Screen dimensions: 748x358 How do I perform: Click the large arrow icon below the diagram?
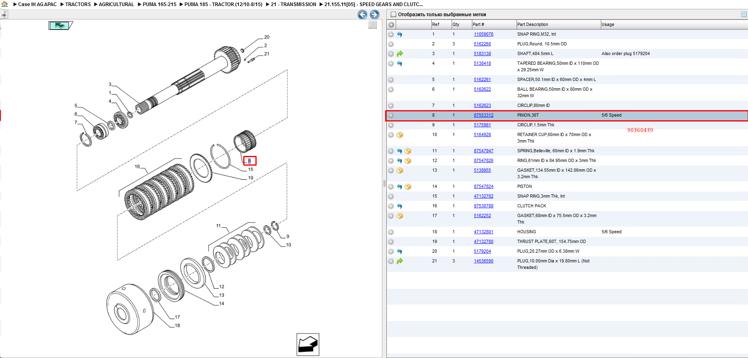click(x=308, y=345)
